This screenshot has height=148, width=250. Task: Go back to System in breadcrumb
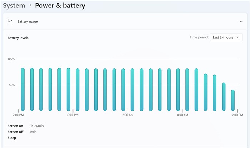coord(14,6)
